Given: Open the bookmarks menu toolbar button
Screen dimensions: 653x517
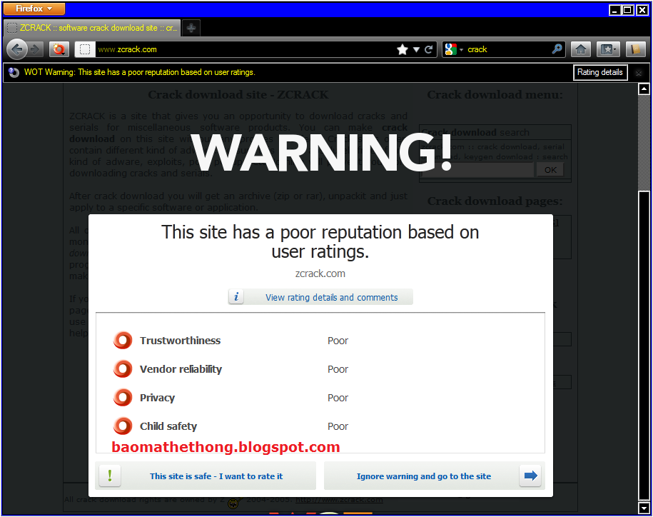Looking at the screenshot, I should (608, 49).
